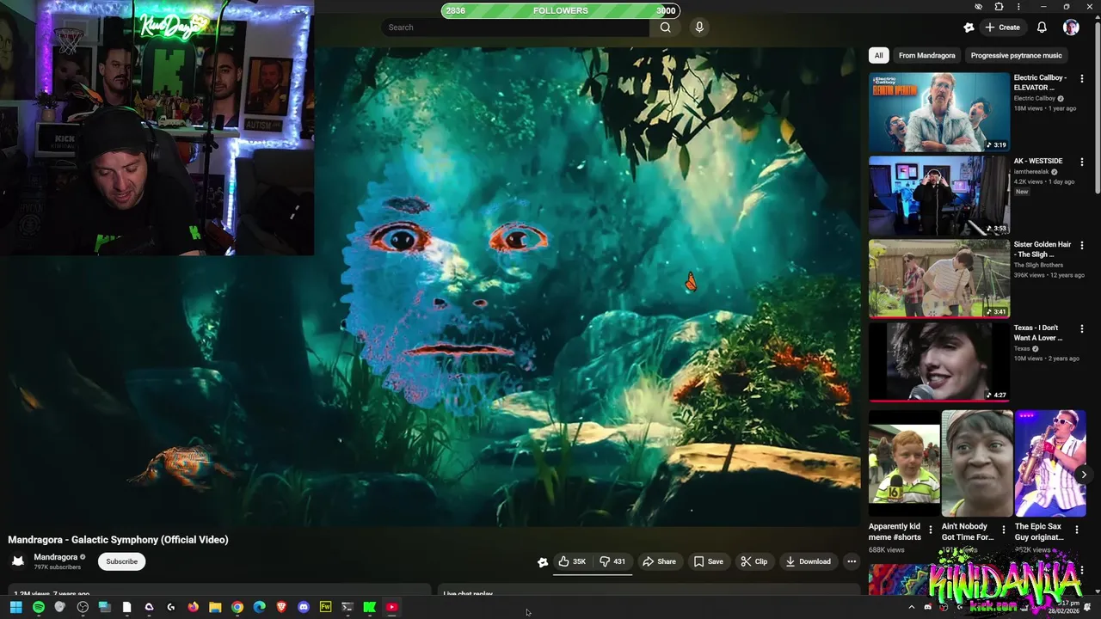This screenshot has width=1101, height=619.
Task: Show next shorts with right arrow
Action: [1084, 475]
